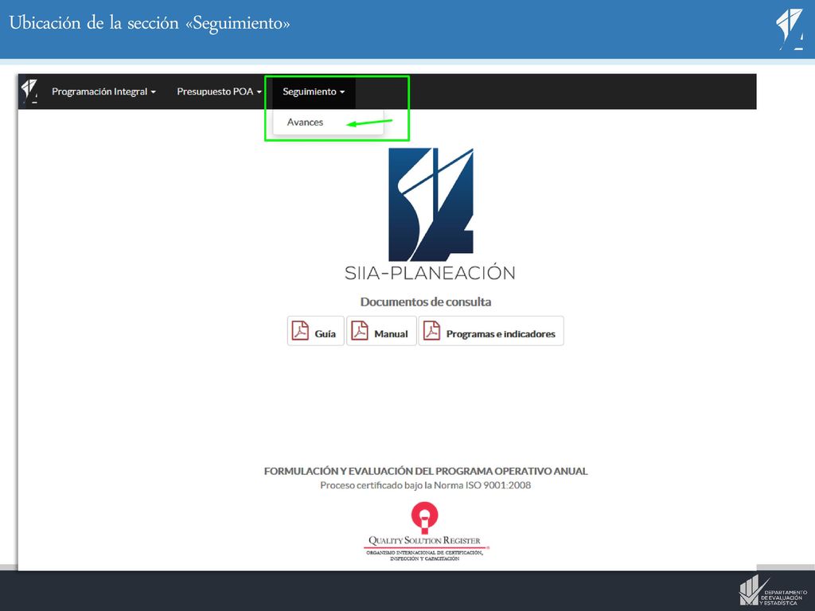Click the SIIA logo in the navbar
815x611 pixels.
coord(29,91)
